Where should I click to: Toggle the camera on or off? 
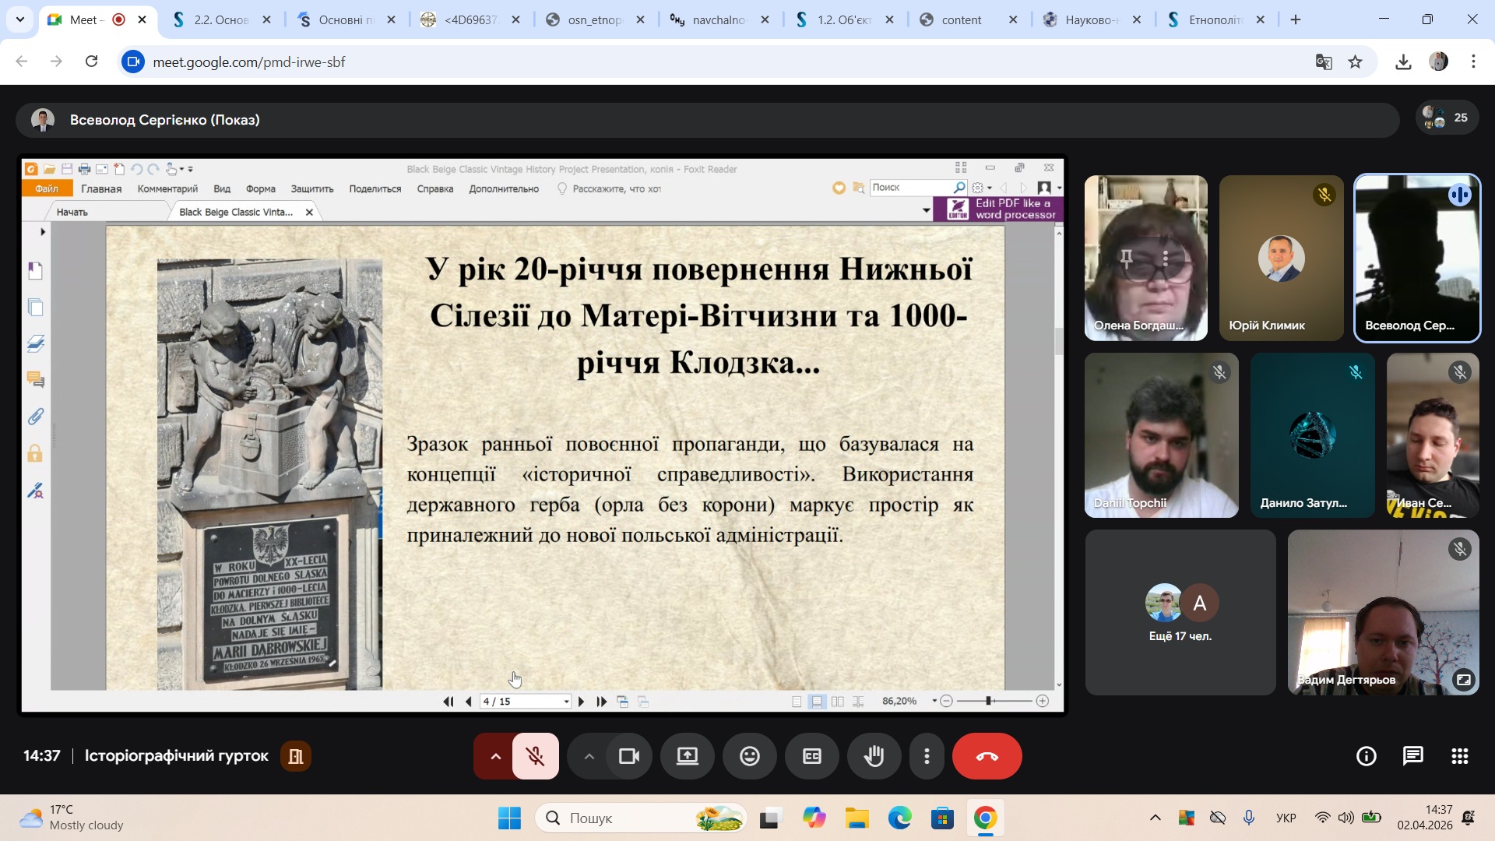click(628, 756)
